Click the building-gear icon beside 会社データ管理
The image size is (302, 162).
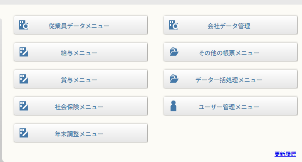click(173, 25)
